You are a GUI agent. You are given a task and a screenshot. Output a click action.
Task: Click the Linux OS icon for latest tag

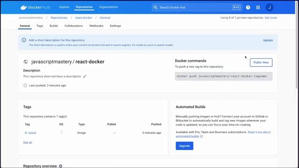61,133
